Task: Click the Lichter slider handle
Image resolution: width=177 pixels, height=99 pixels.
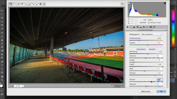Action: pos(134,62)
